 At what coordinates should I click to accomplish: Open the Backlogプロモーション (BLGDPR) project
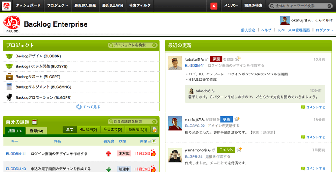pos(43,97)
